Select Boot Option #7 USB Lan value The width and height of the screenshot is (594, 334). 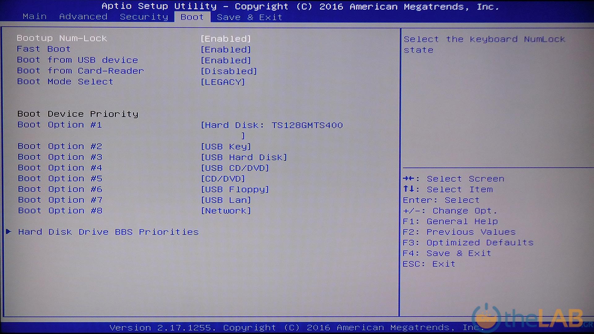click(226, 200)
